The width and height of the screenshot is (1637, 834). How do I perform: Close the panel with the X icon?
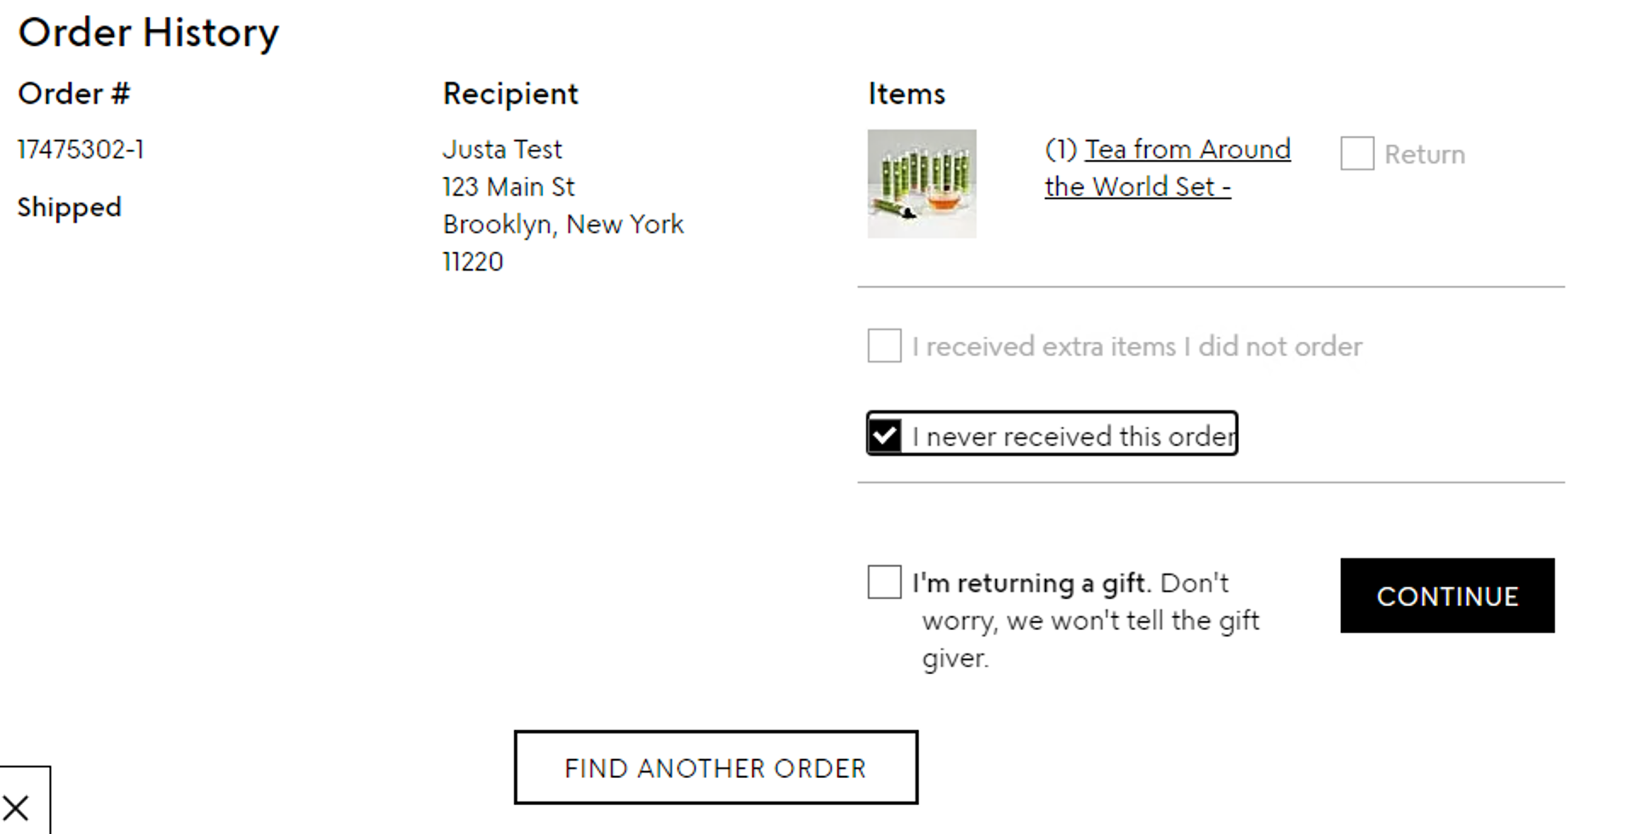point(17,807)
